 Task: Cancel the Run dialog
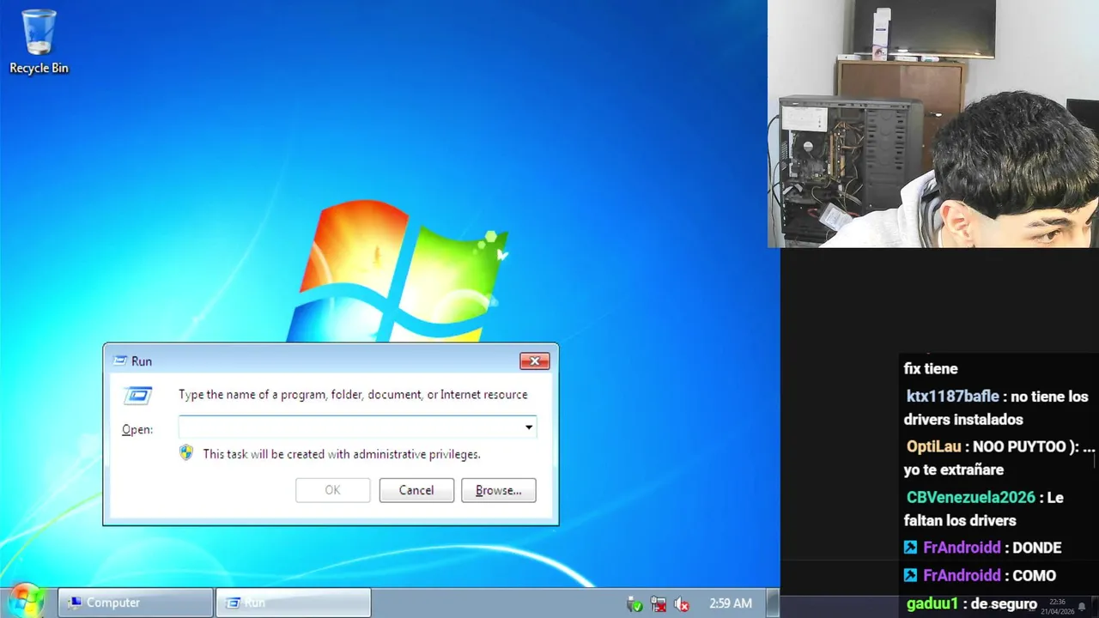coord(416,490)
